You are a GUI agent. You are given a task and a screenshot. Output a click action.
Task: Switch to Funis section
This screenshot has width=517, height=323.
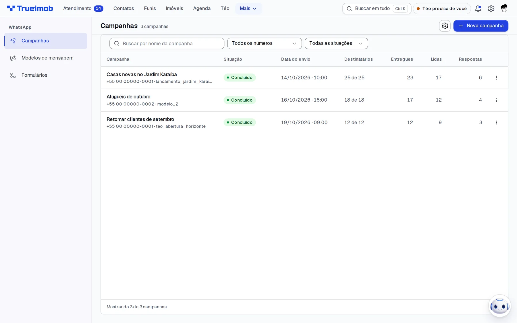point(150,8)
